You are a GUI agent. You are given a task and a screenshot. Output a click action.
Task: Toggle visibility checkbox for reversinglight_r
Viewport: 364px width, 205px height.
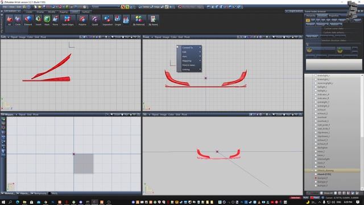pos(316,83)
